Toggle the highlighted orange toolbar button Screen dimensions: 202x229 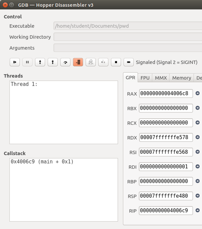(78, 62)
